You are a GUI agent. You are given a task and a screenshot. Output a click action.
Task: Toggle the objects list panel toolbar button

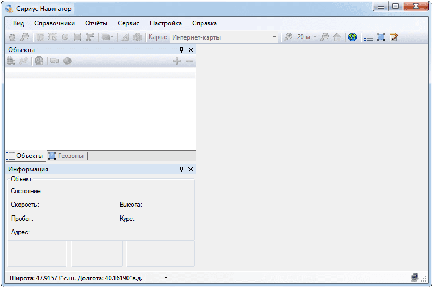368,37
